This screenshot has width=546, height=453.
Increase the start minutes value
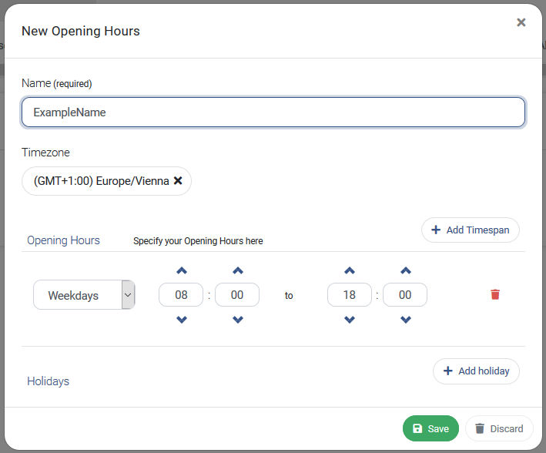coord(237,270)
